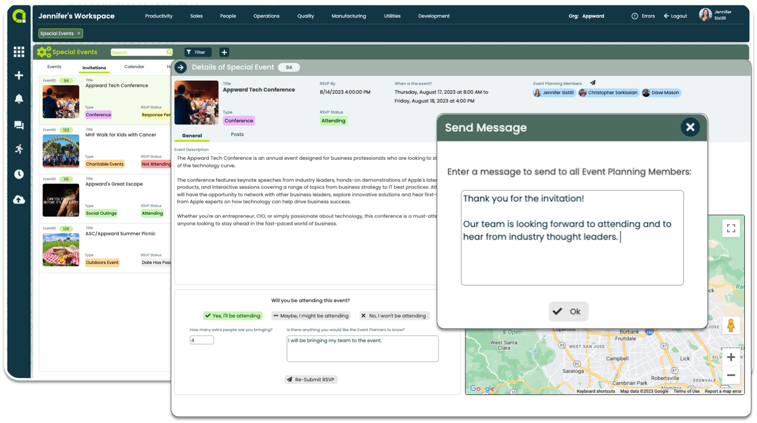
Task: Click Report a map error link
Action: click(x=723, y=391)
